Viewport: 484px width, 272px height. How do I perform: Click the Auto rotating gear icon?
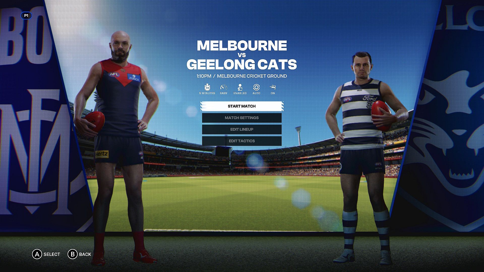tap(256, 87)
